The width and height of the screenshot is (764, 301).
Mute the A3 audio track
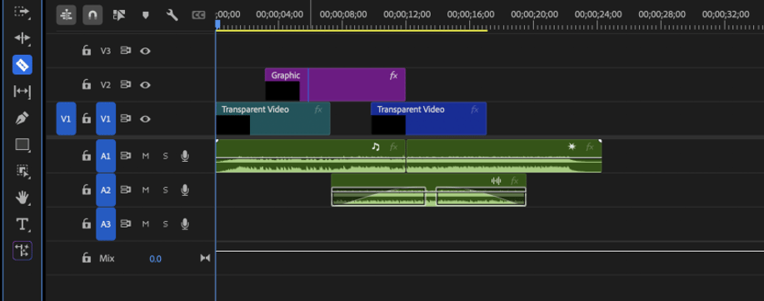point(145,224)
